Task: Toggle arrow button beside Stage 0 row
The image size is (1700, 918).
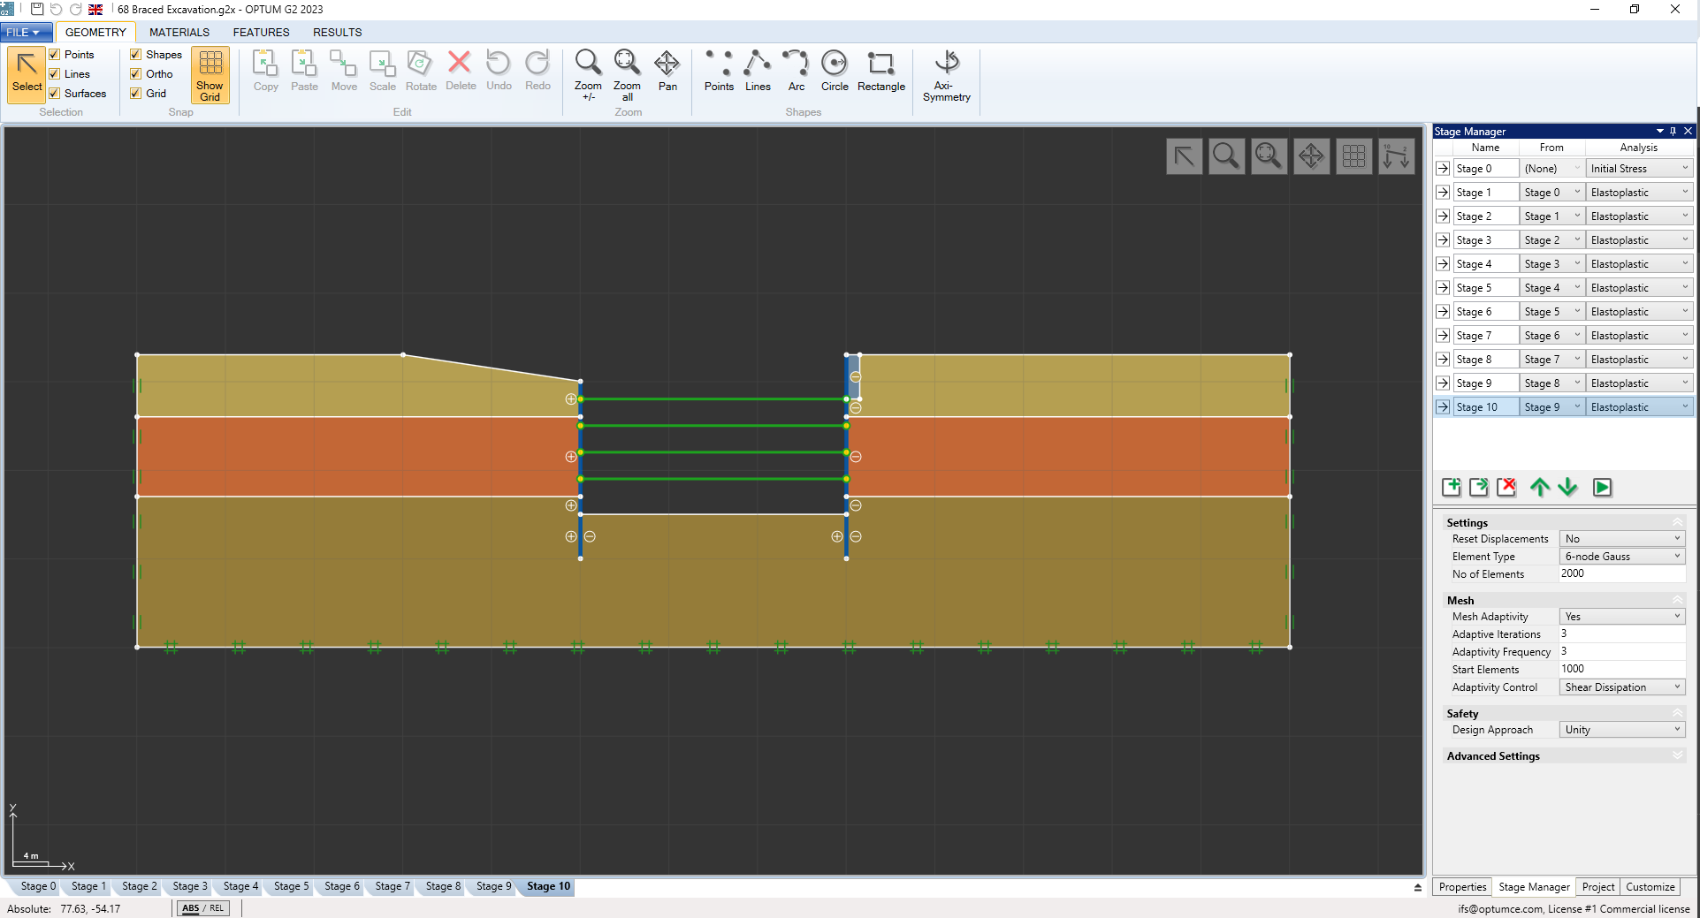Action: click(x=1443, y=169)
